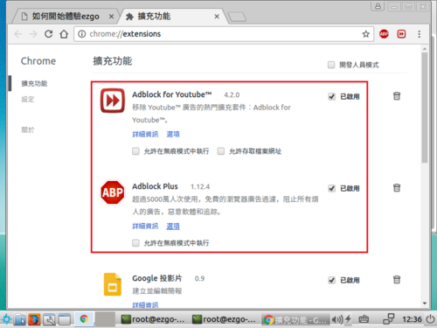Disable Adblock for Youtube 已啟用 checkbox
Image resolution: width=437 pixels, height=328 pixels.
(x=331, y=96)
